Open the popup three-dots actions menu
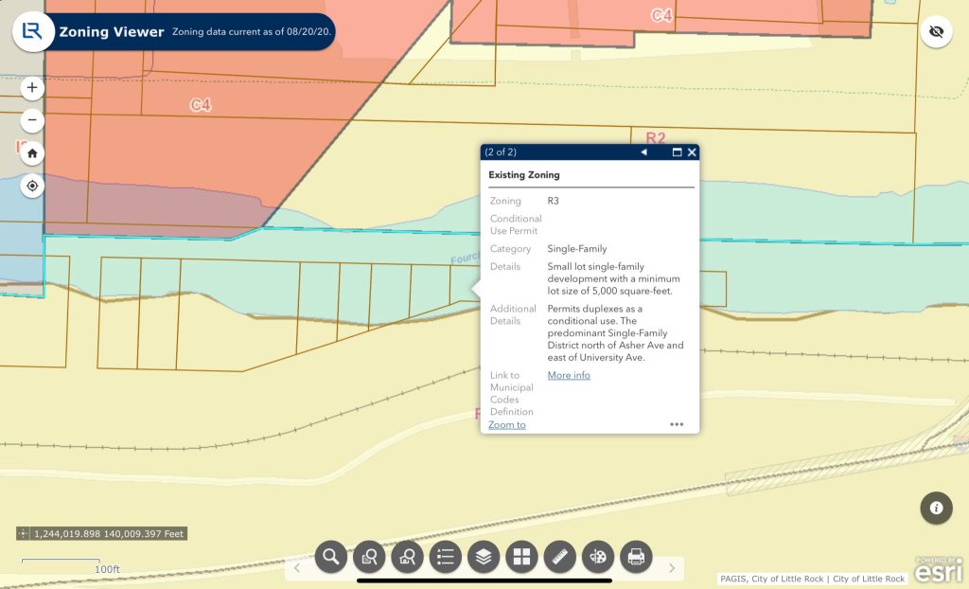 (677, 424)
